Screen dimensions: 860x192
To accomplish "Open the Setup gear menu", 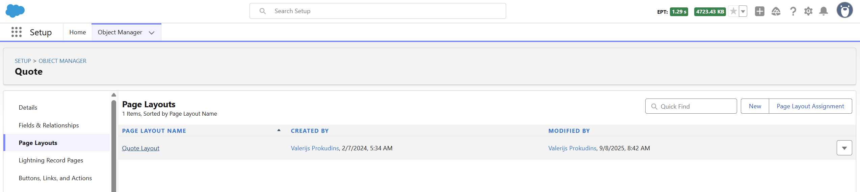I will [808, 11].
